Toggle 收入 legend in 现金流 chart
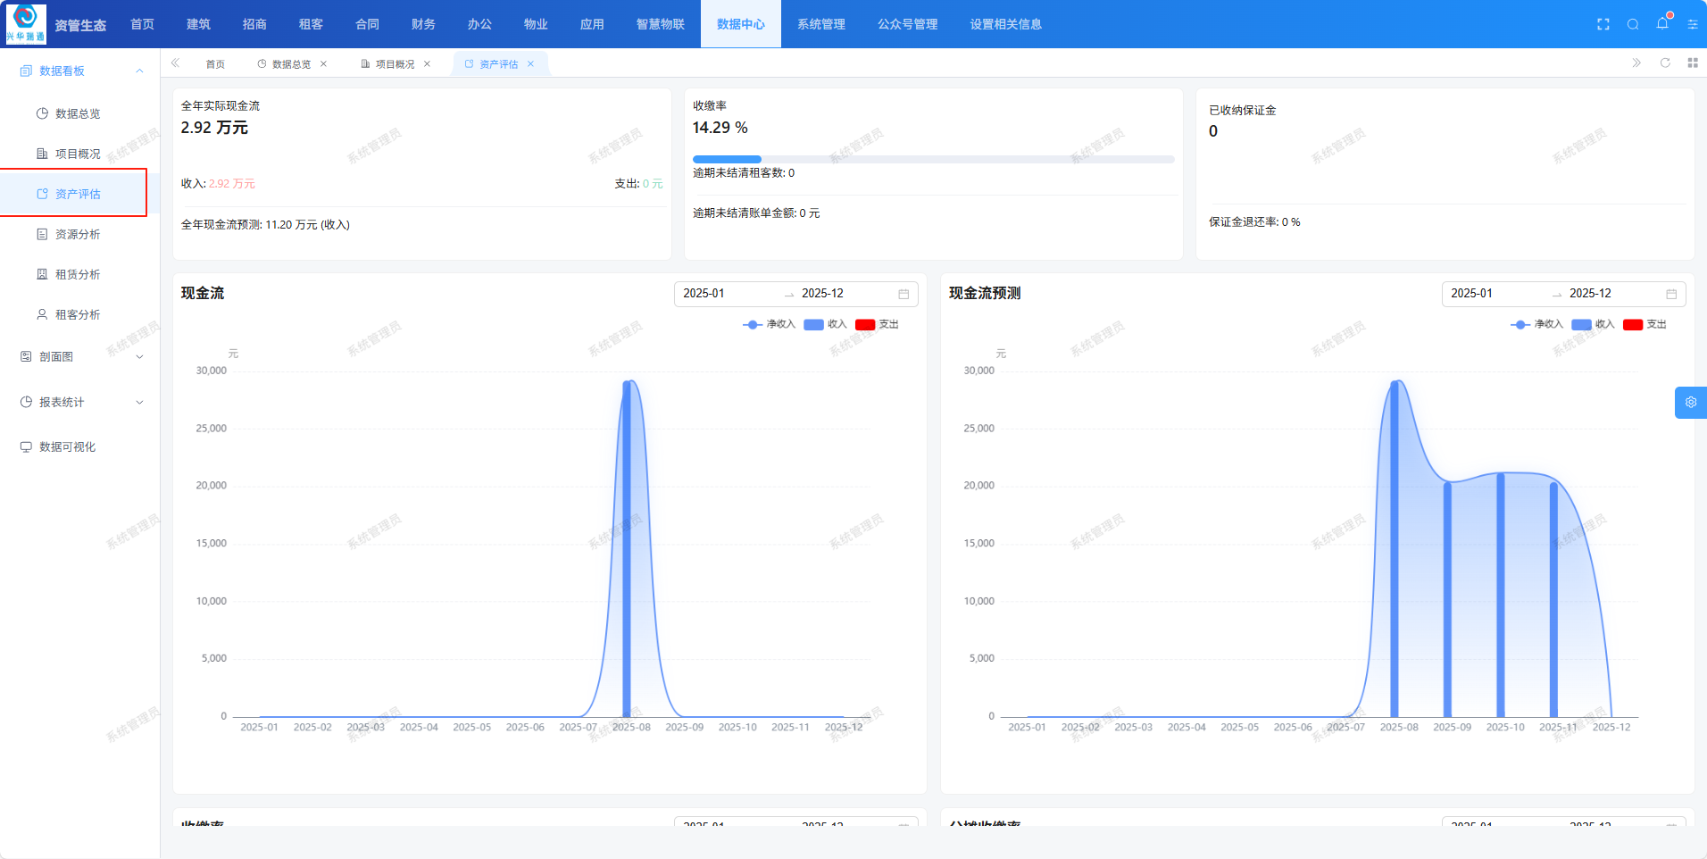The image size is (1707, 859). pos(825,324)
